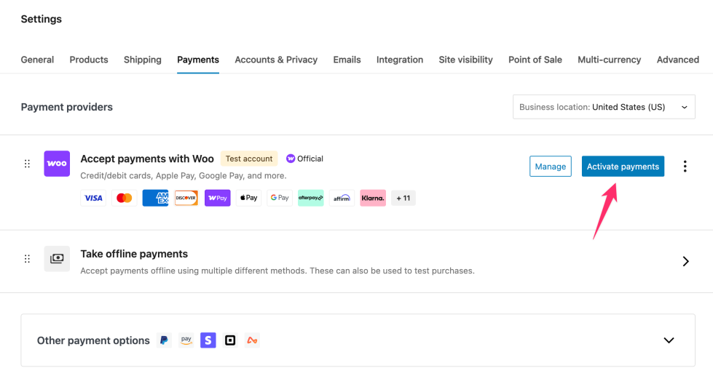Open the Business location dropdown
The width and height of the screenshot is (713, 392).
coord(604,107)
